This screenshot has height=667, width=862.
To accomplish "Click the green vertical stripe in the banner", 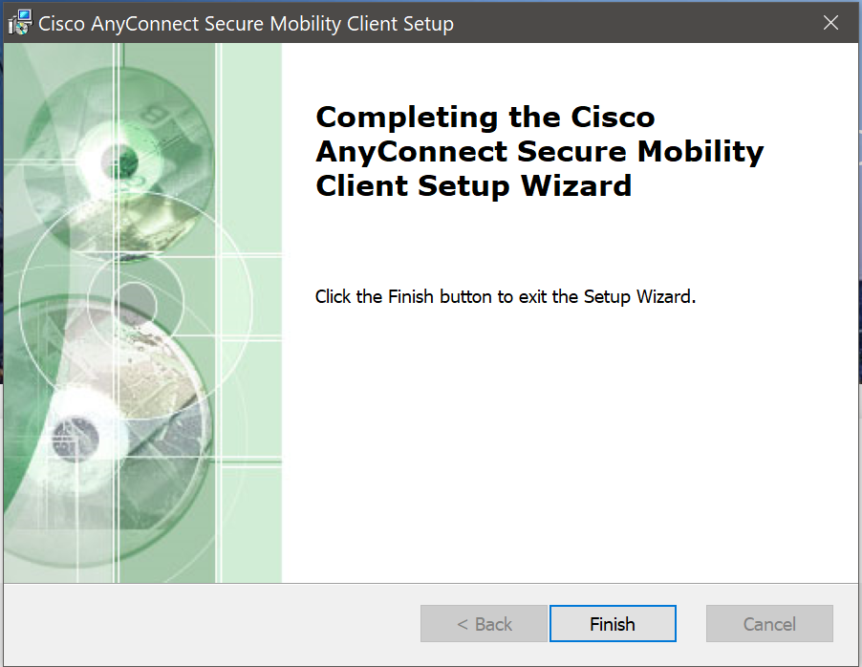I will pos(250,315).
